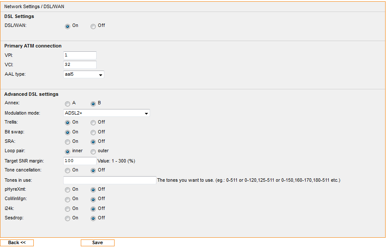Click the Save button
The width and height of the screenshot is (386, 251).
[x=97, y=242]
